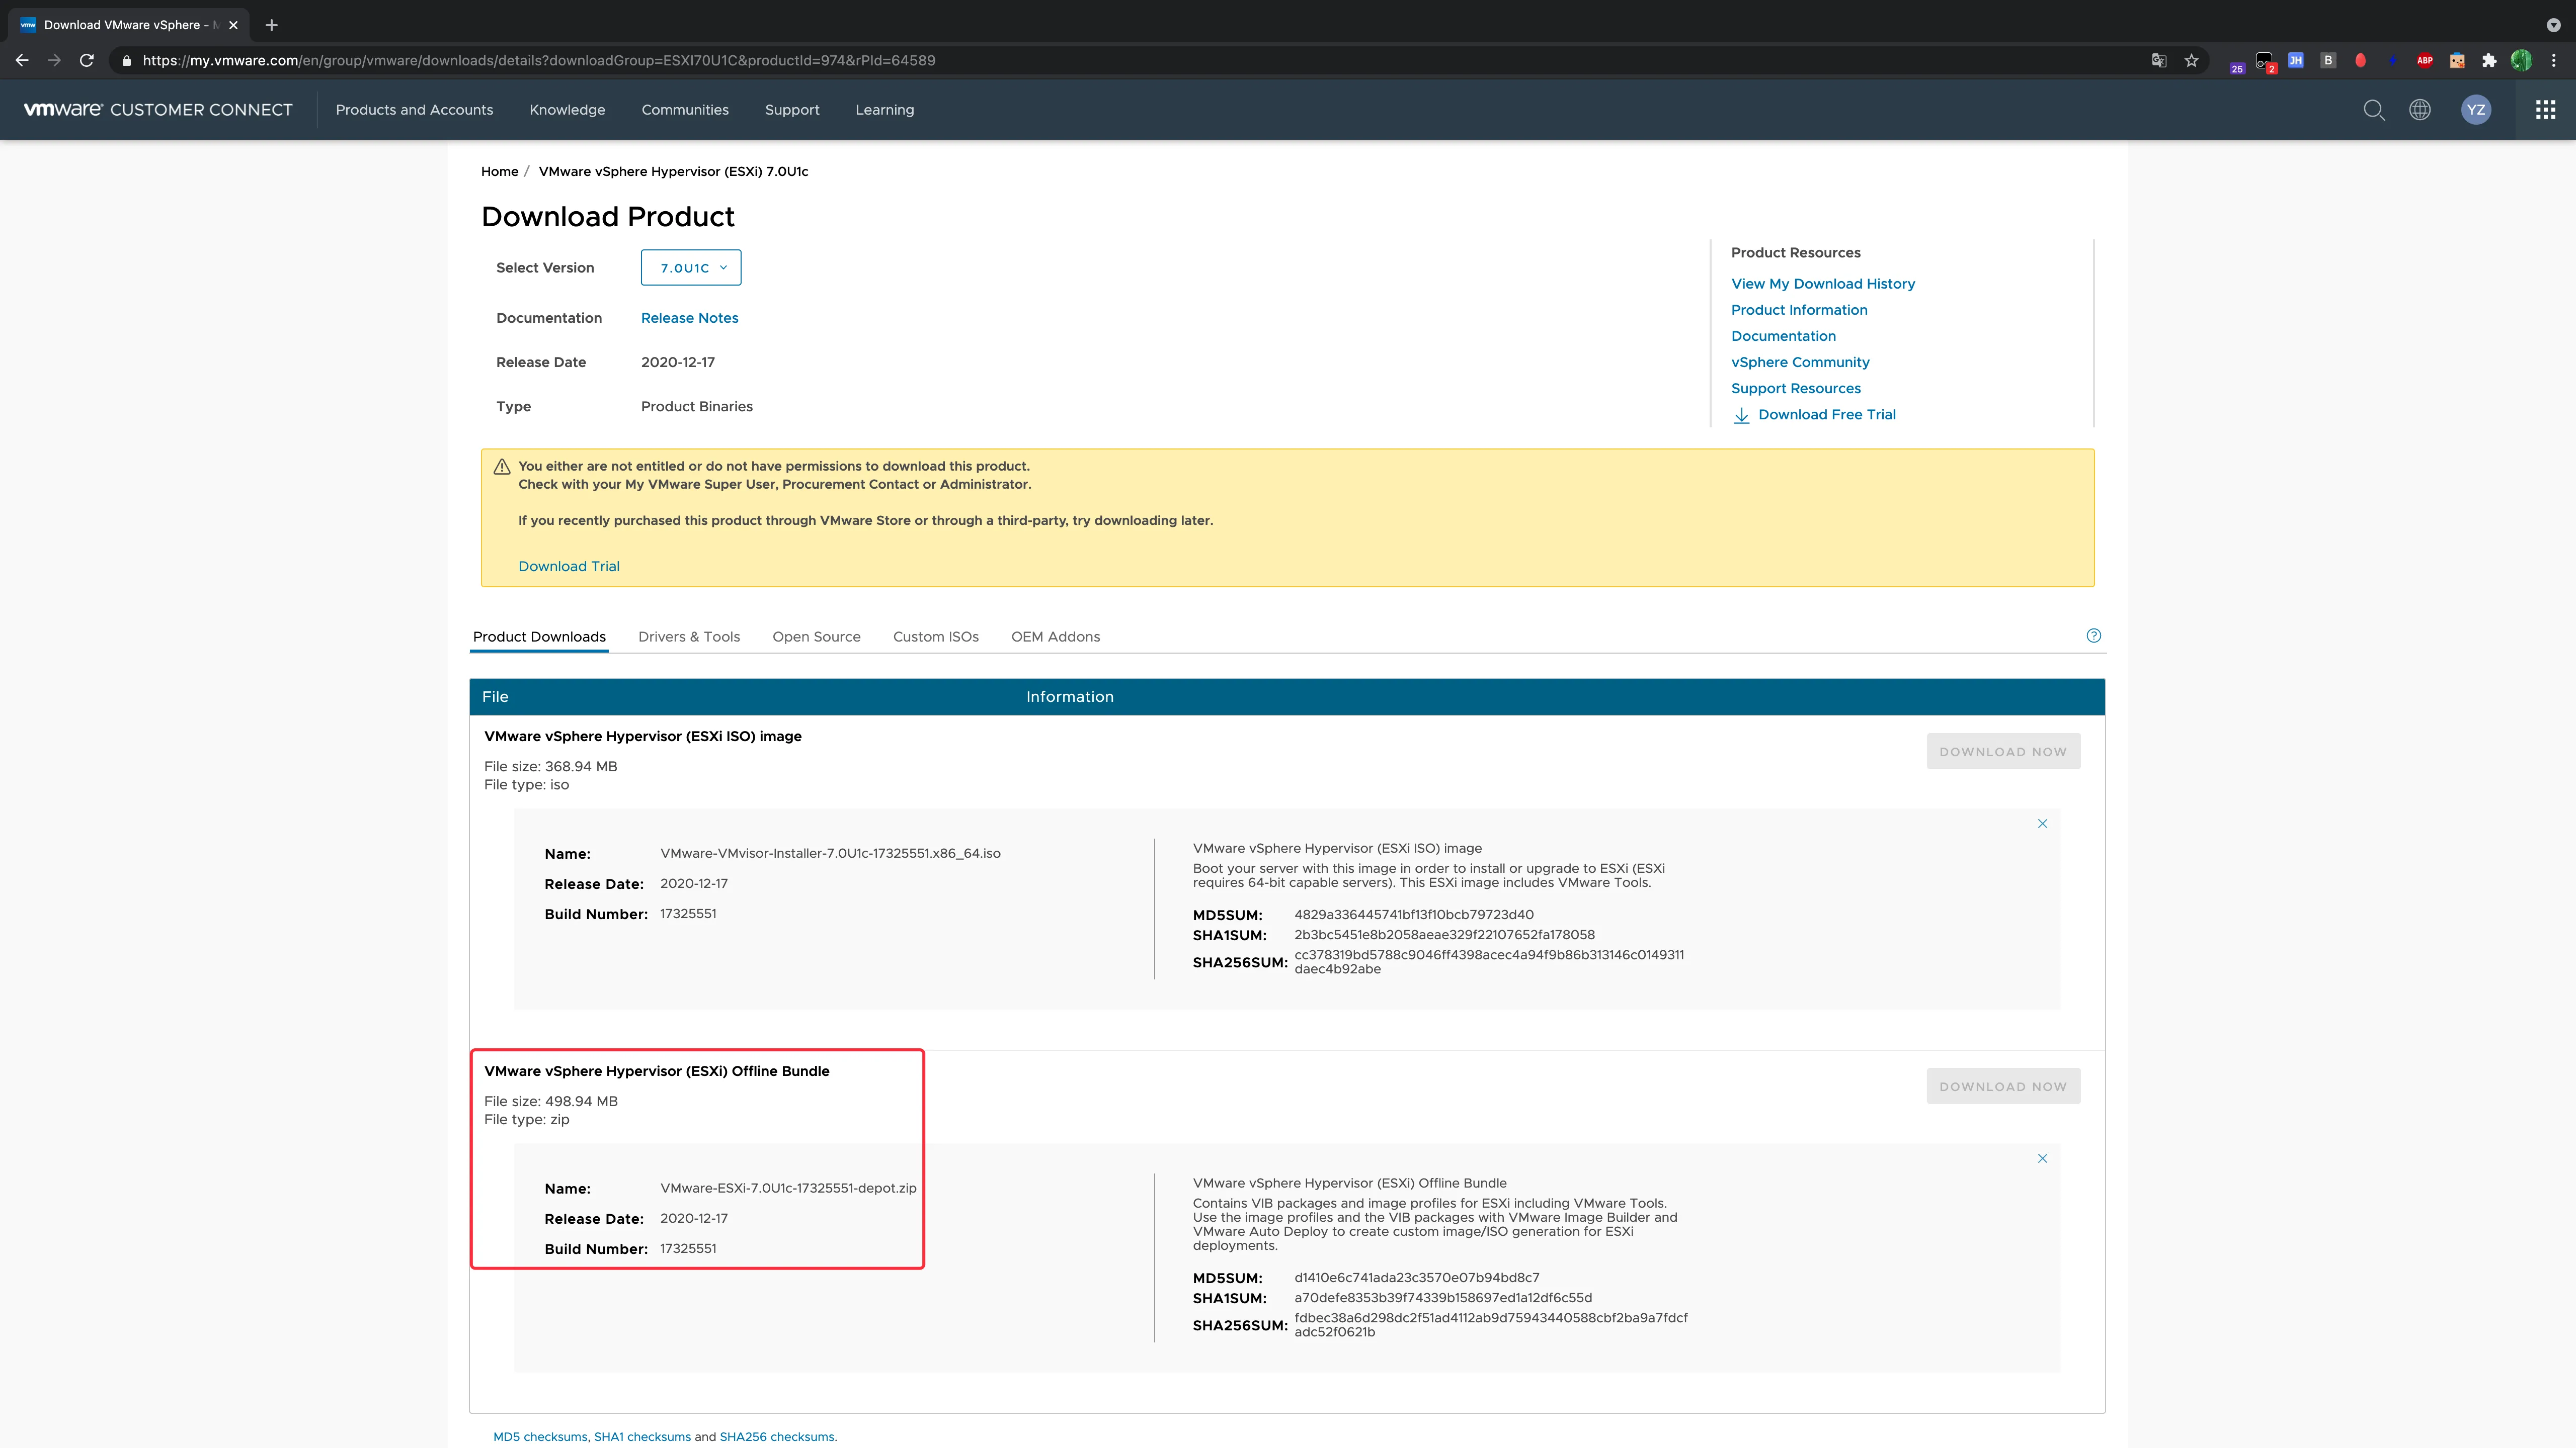Screen dimensions: 2576x1448
Task: Click the VMware Customer Connect logo
Action: coord(158,110)
